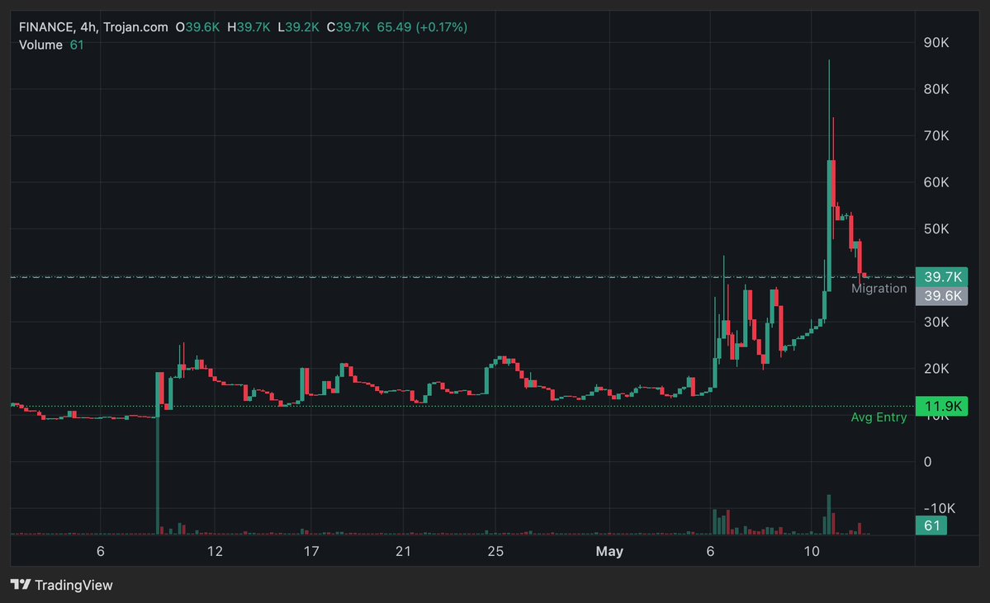Viewport: 990px width, 603px height.
Task: Select the 20K price axis tick
Action: pos(936,369)
